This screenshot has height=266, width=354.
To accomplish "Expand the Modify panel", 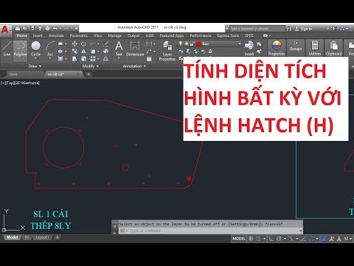I will pyautogui.click(x=90, y=66).
